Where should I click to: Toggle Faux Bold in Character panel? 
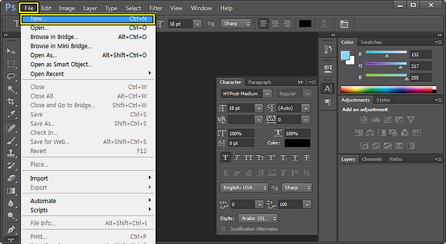(225, 157)
